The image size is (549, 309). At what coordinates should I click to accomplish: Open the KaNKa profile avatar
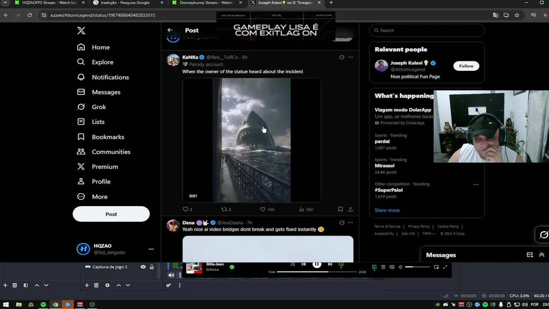[173, 60]
